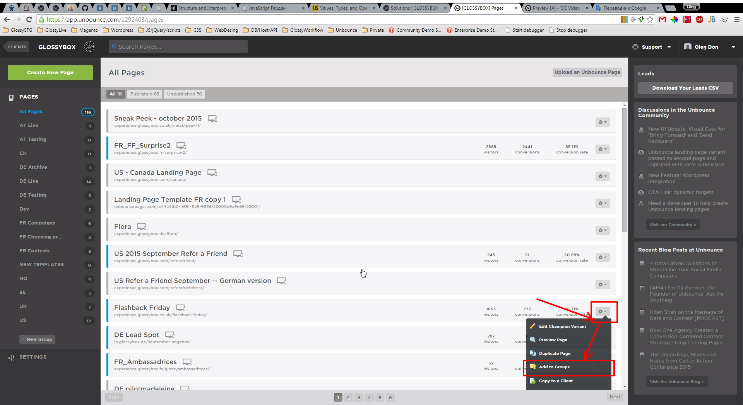The height and width of the screenshot is (405, 743).
Task: Choose Copy to a Client from gear menu
Action: (569, 381)
